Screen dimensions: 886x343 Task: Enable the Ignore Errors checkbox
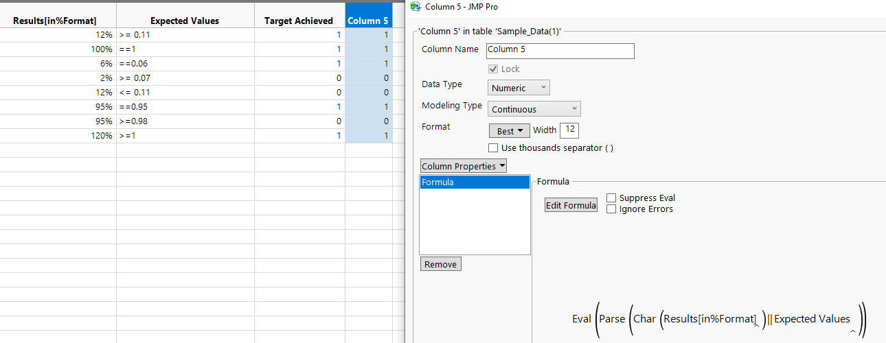tap(611, 209)
